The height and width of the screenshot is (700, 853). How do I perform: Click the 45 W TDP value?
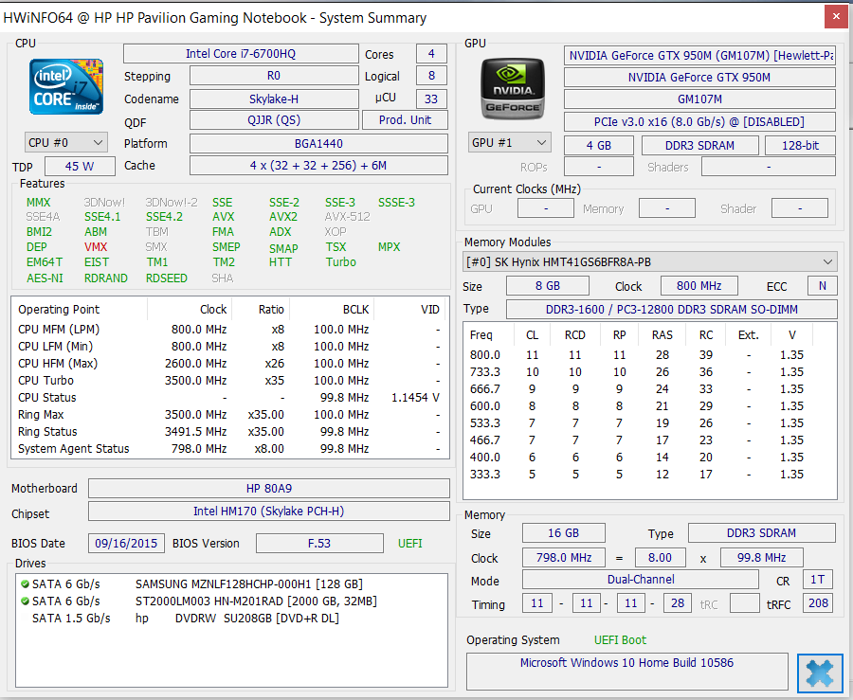pyautogui.click(x=80, y=167)
